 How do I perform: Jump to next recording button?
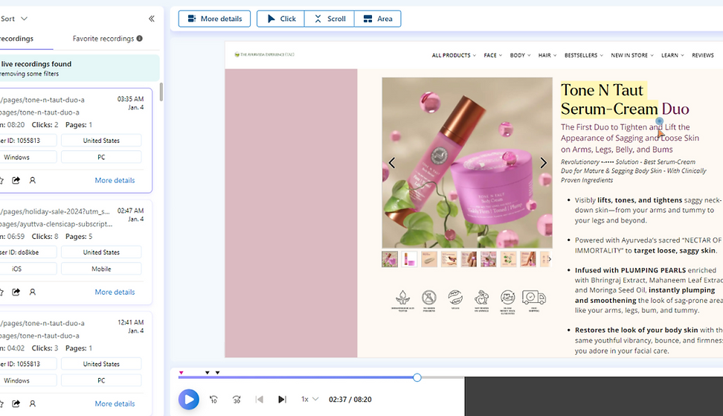tap(282, 400)
